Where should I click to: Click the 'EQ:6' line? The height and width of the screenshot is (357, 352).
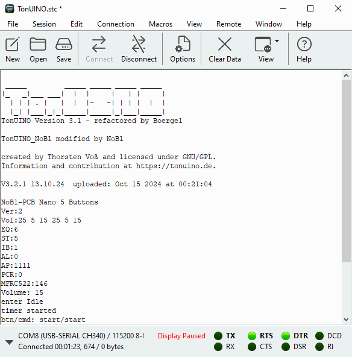(x=9, y=229)
